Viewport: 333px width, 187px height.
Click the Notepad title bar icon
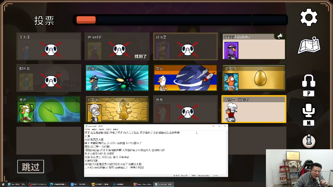[x=86, y=126]
